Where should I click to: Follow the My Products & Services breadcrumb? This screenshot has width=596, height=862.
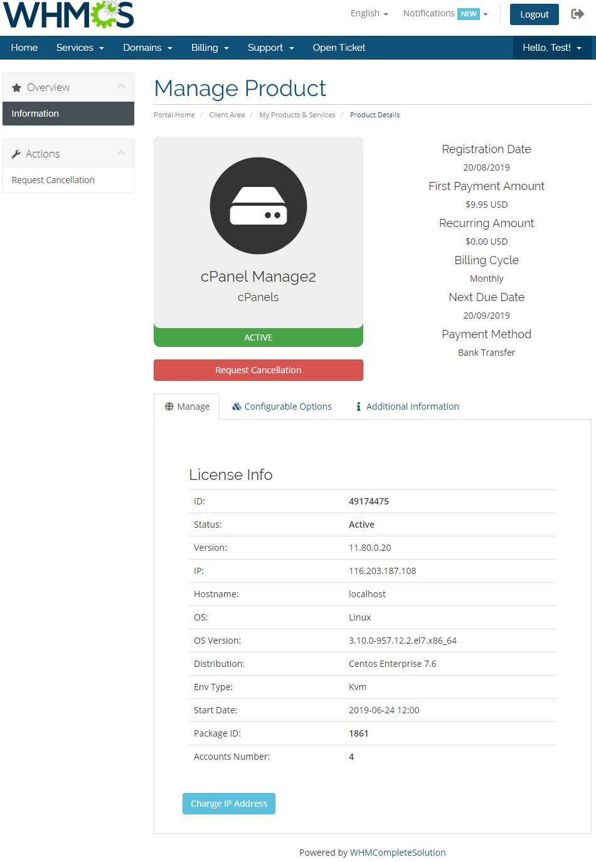pos(297,115)
